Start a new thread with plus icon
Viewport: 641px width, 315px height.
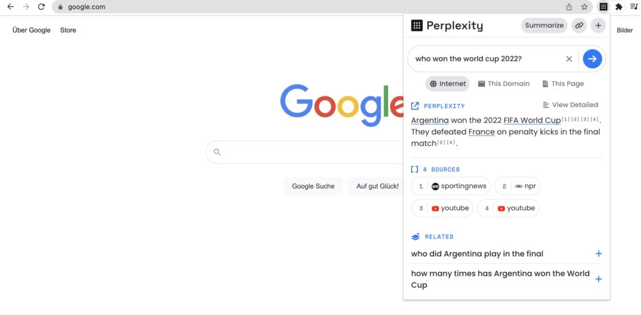(x=598, y=26)
